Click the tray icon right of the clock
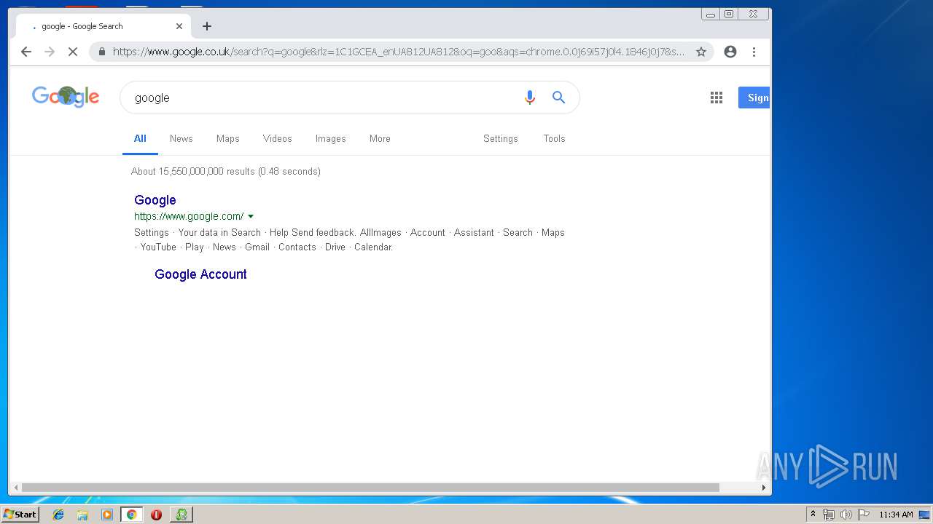The height and width of the screenshot is (524, 933). (924, 515)
